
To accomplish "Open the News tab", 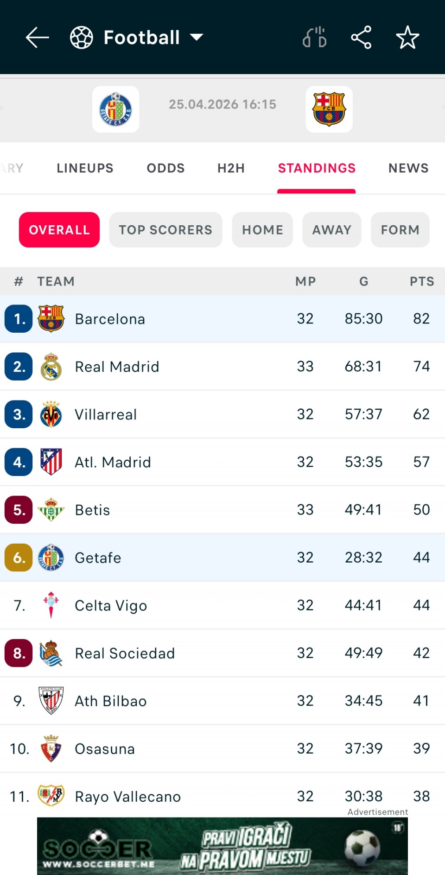I will tap(408, 168).
